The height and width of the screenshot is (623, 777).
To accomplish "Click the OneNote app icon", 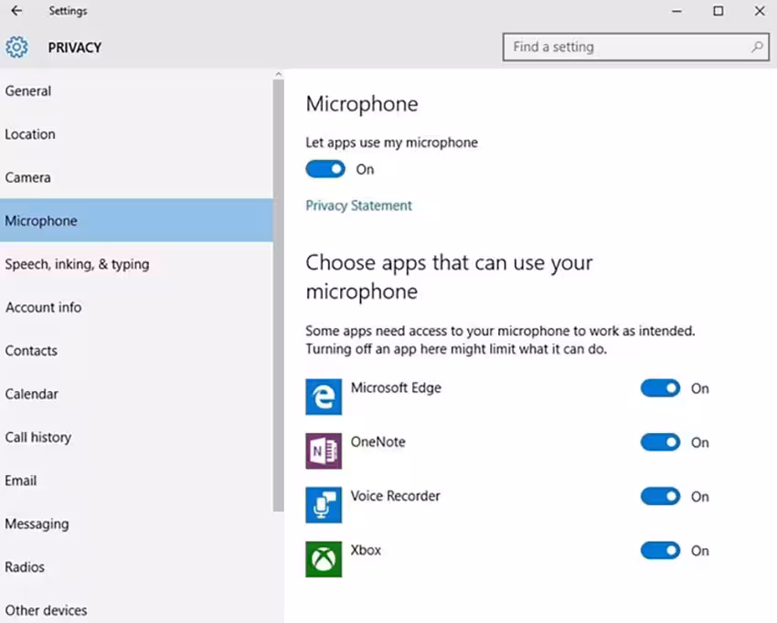I will [324, 450].
